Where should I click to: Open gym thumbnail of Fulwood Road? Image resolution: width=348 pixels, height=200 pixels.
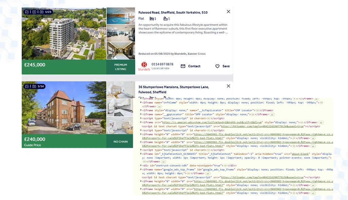(x=121, y=33)
